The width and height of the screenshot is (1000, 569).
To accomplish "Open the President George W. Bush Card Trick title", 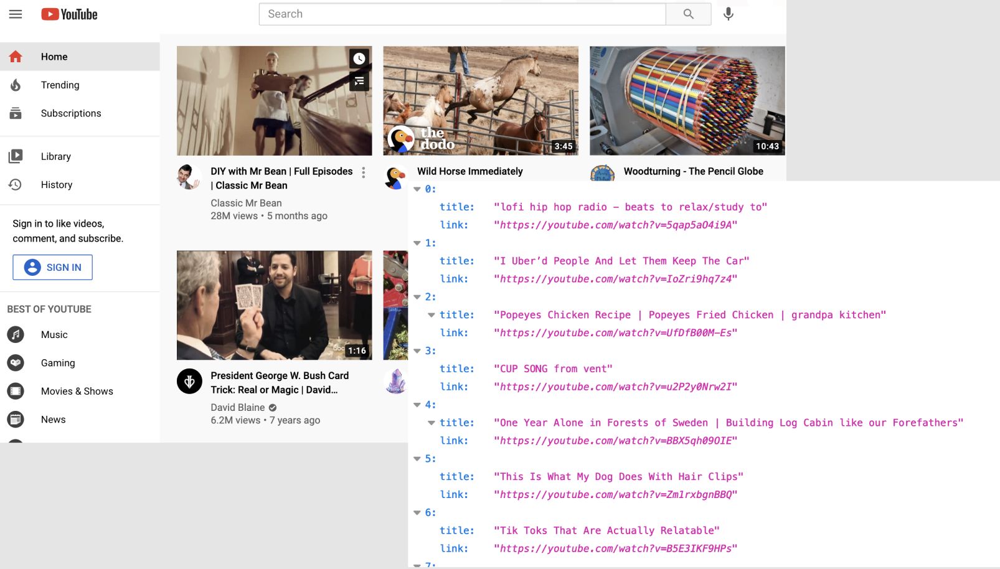I will pyautogui.click(x=280, y=383).
